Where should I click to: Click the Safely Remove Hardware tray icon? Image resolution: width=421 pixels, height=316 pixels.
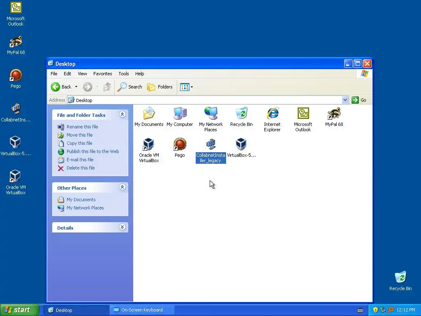coord(383,310)
